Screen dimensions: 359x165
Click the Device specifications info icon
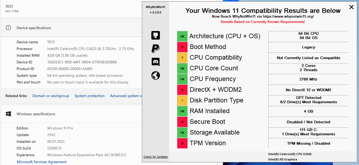pyautogui.click(x=9, y=28)
